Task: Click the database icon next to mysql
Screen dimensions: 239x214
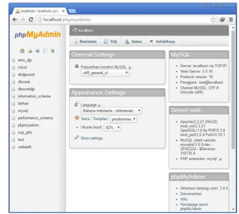Action: [x=14, y=111]
